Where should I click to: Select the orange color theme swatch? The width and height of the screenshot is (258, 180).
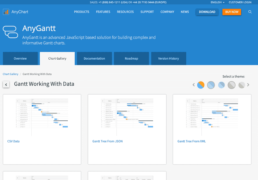201,85
